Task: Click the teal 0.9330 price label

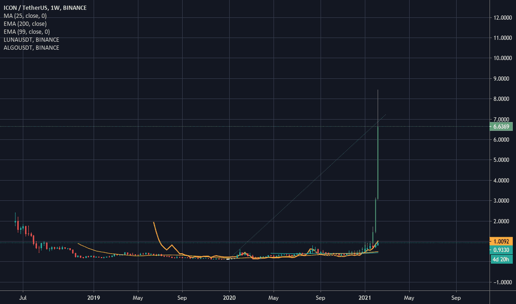Action: [x=501, y=250]
